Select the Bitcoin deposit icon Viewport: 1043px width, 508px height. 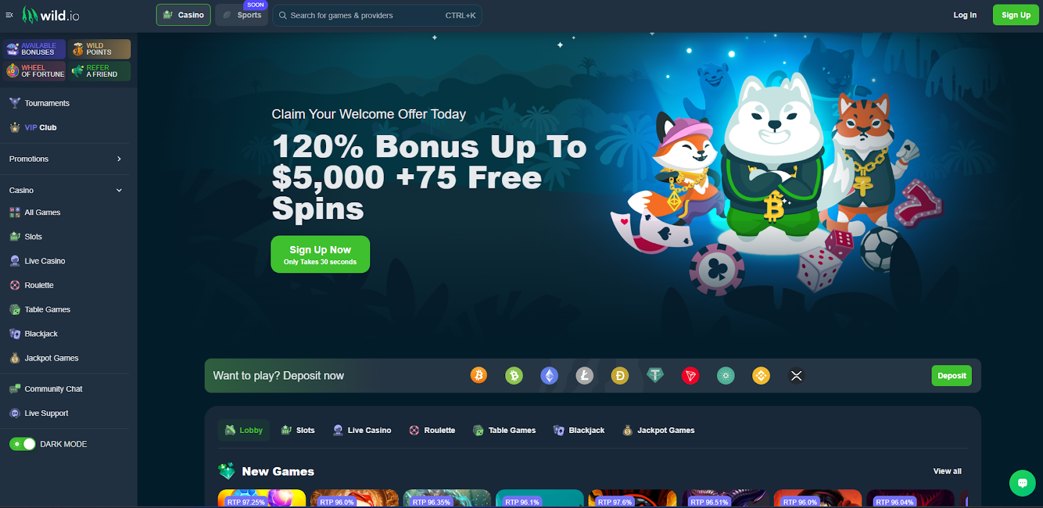(x=479, y=376)
